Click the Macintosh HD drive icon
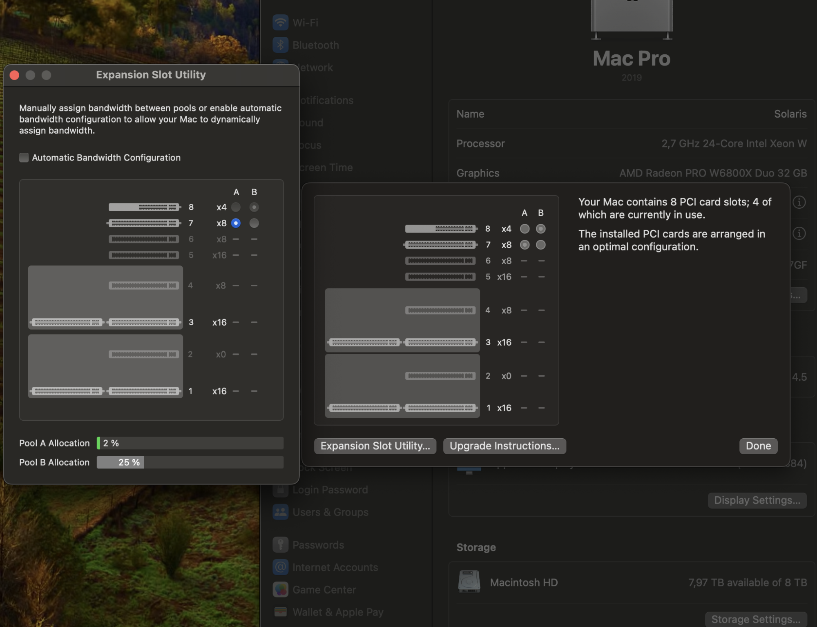The image size is (817, 627). pos(469,582)
